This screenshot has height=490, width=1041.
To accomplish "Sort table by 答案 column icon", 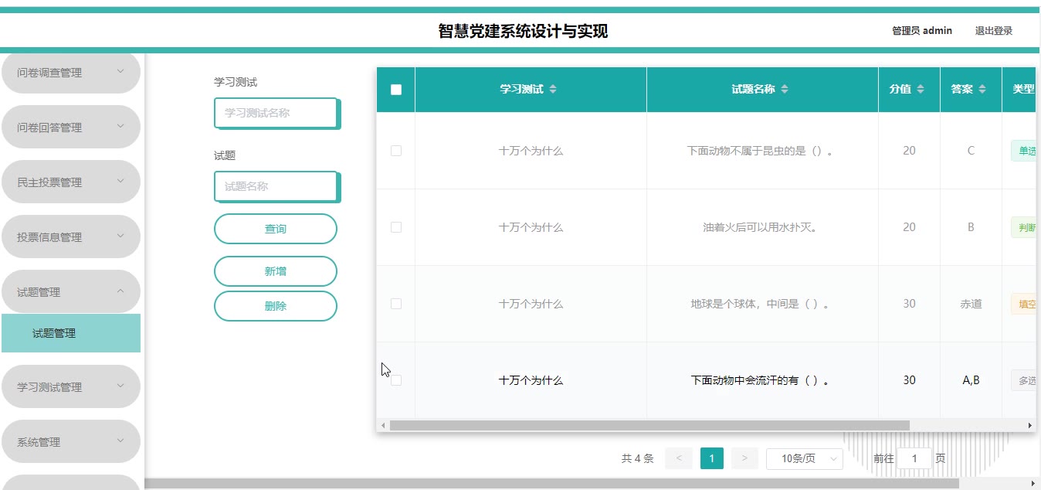I will coord(982,90).
